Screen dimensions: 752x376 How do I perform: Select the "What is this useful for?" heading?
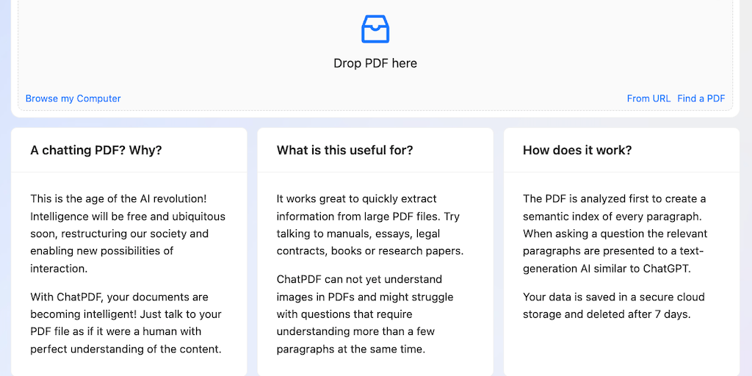(x=344, y=151)
